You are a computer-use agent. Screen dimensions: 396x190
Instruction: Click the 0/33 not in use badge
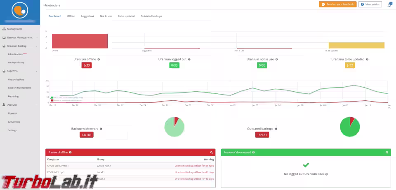click(x=262, y=65)
